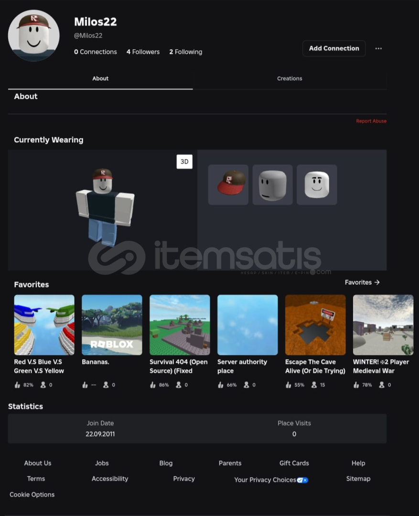Click the Add Connection button
The height and width of the screenshot is (516, 419).
[334, 48]
